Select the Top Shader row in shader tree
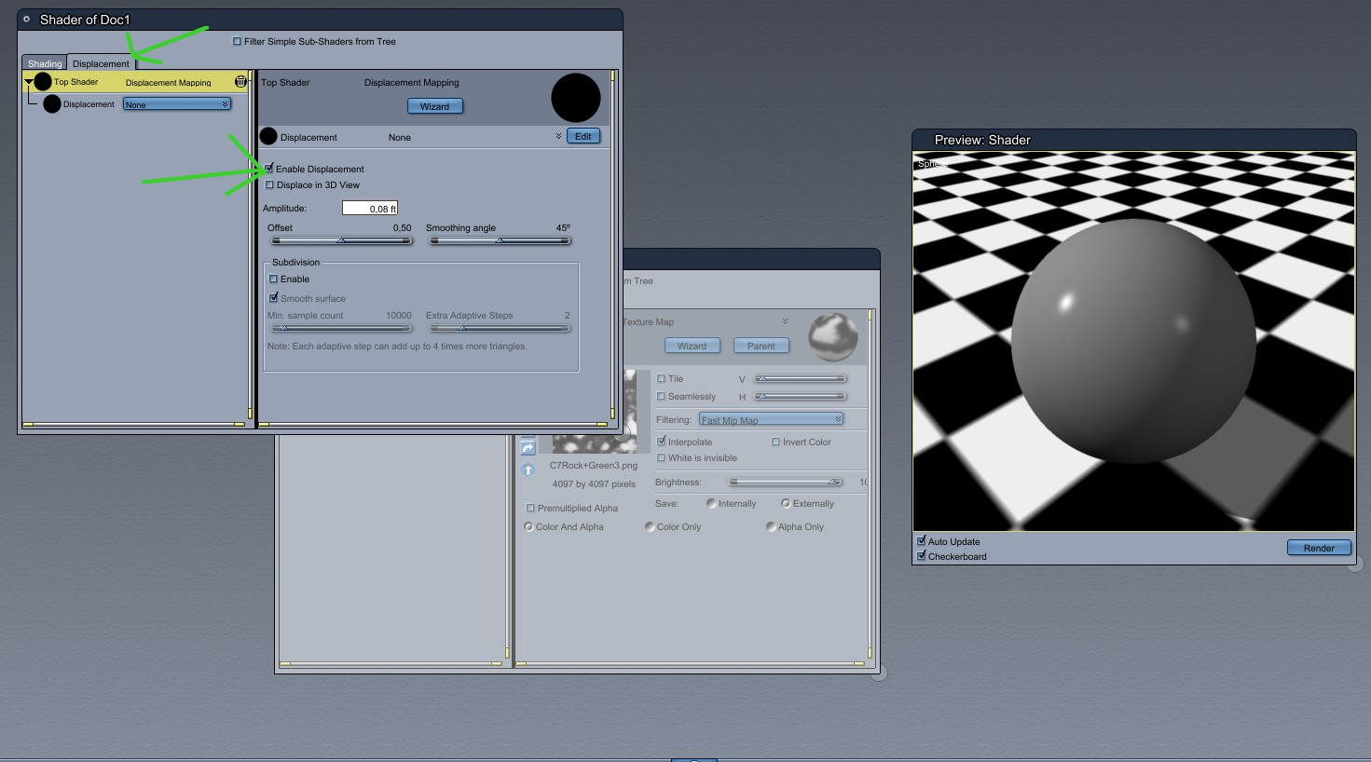 136,82
